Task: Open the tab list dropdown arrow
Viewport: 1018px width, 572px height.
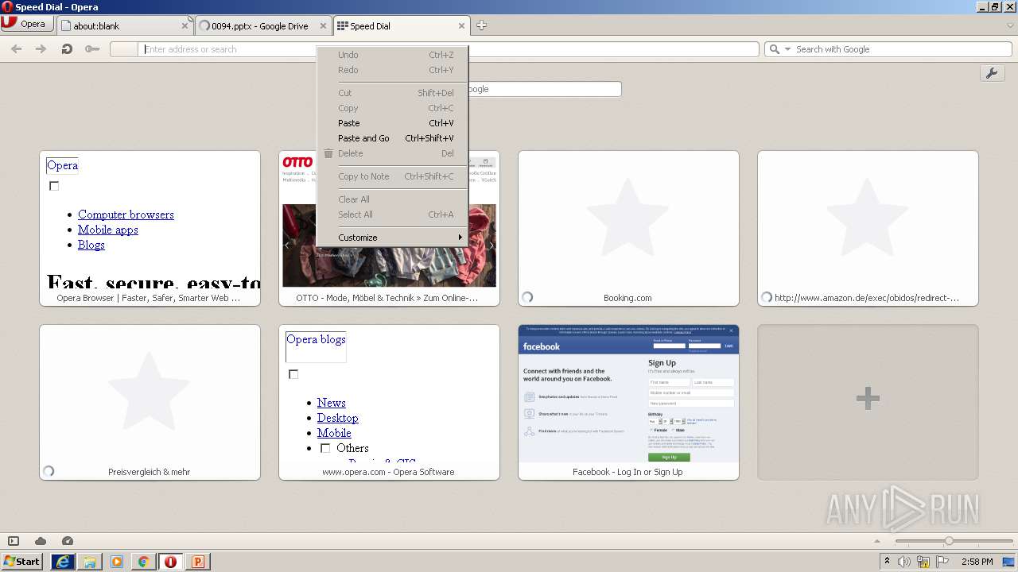Action: [1010, 25]
